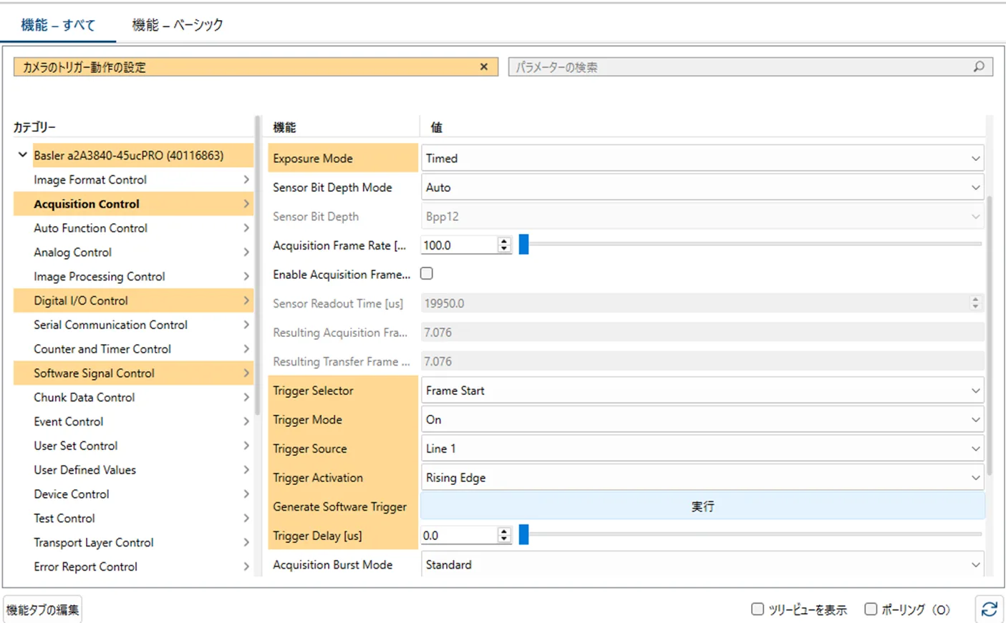The width and height of the screenshot is (1006, 623).
Task: Click the 機能 column header
Action: 284,127
